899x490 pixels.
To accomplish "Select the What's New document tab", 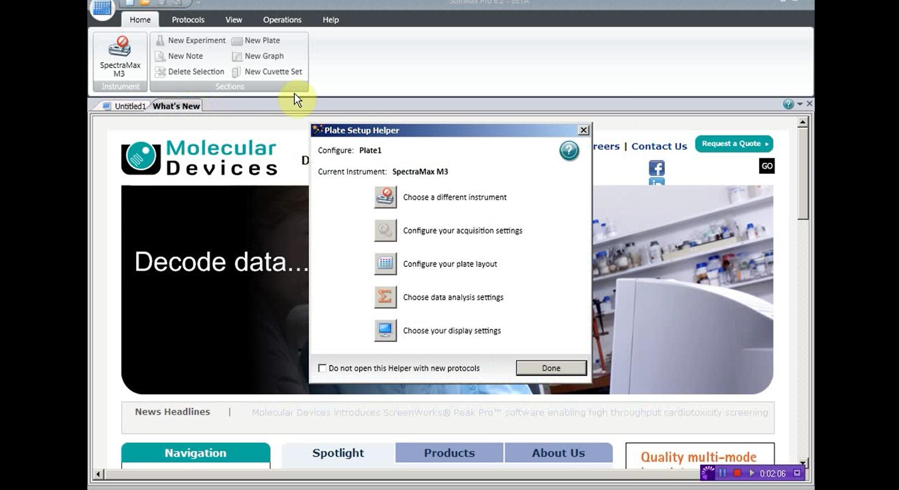I will (x=176, y=106).
